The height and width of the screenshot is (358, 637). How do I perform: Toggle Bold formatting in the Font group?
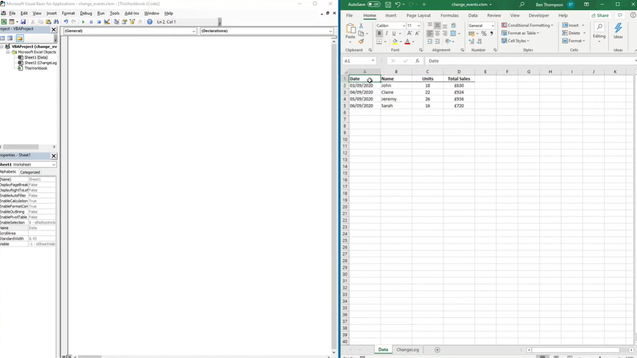click(379, 33)
